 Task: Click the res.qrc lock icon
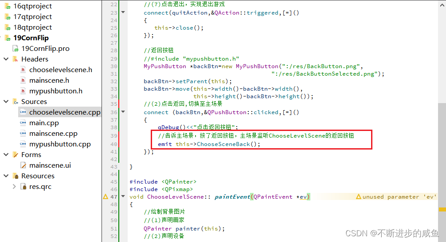coord(23,187)
